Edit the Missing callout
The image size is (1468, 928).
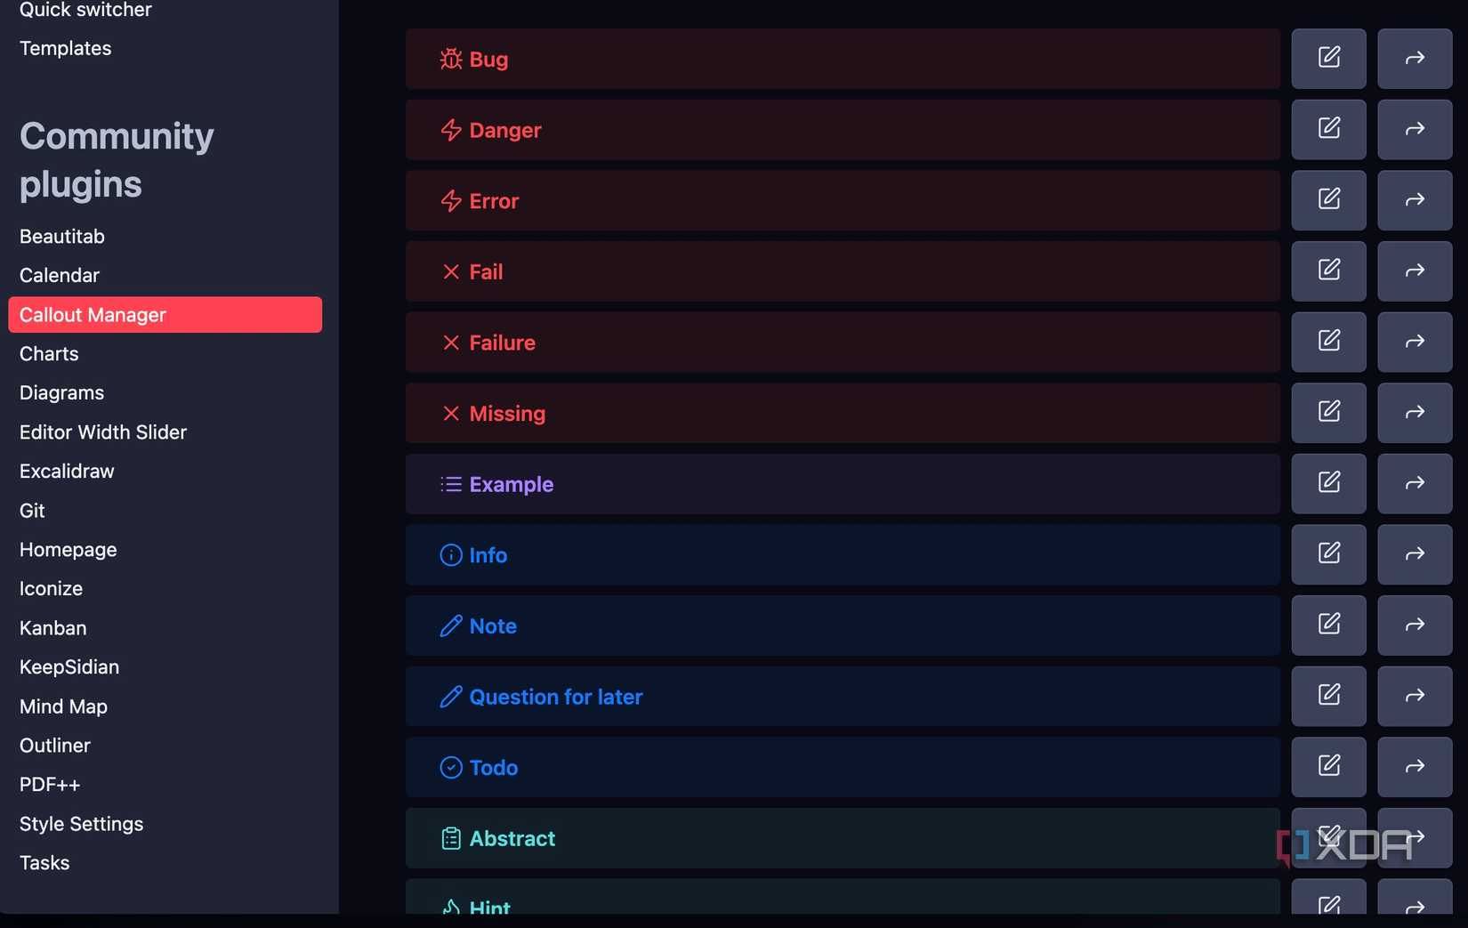pos(1328,412)
